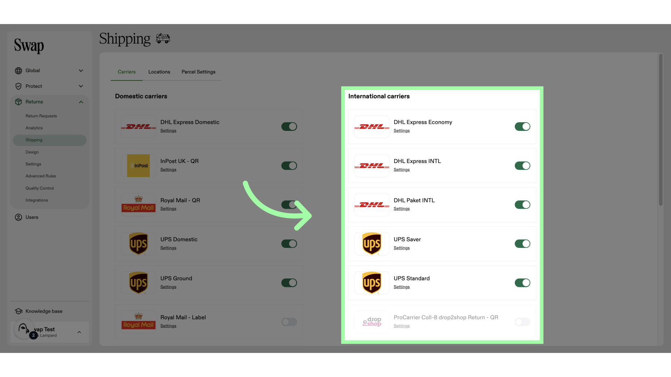Open Settings link for UPS Domestic

tap(168, 248)
